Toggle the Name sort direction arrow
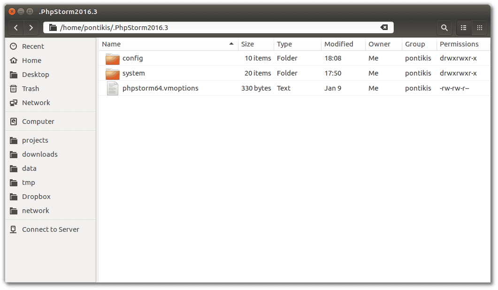498x290 pixels. (x=231, y=44)
